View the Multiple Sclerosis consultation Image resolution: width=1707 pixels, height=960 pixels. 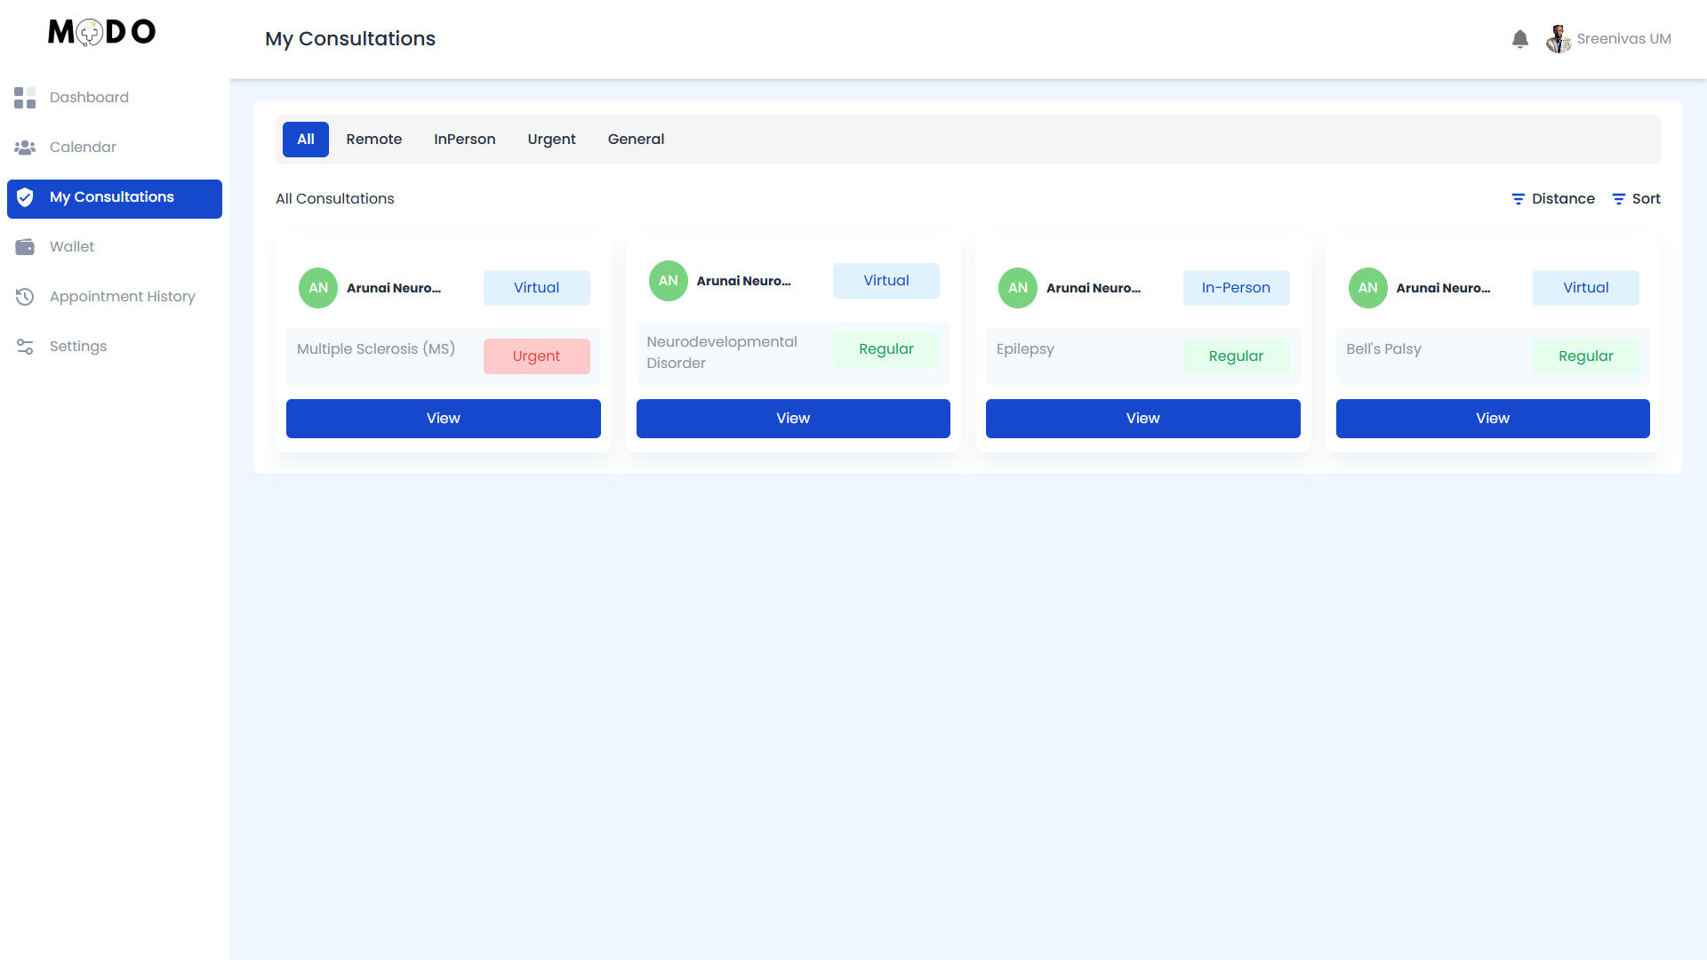(443, 419)
